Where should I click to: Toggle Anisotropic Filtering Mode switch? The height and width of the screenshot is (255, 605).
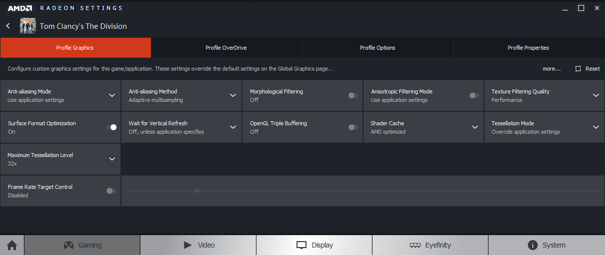pyautogui.click(x=475, y=95)
